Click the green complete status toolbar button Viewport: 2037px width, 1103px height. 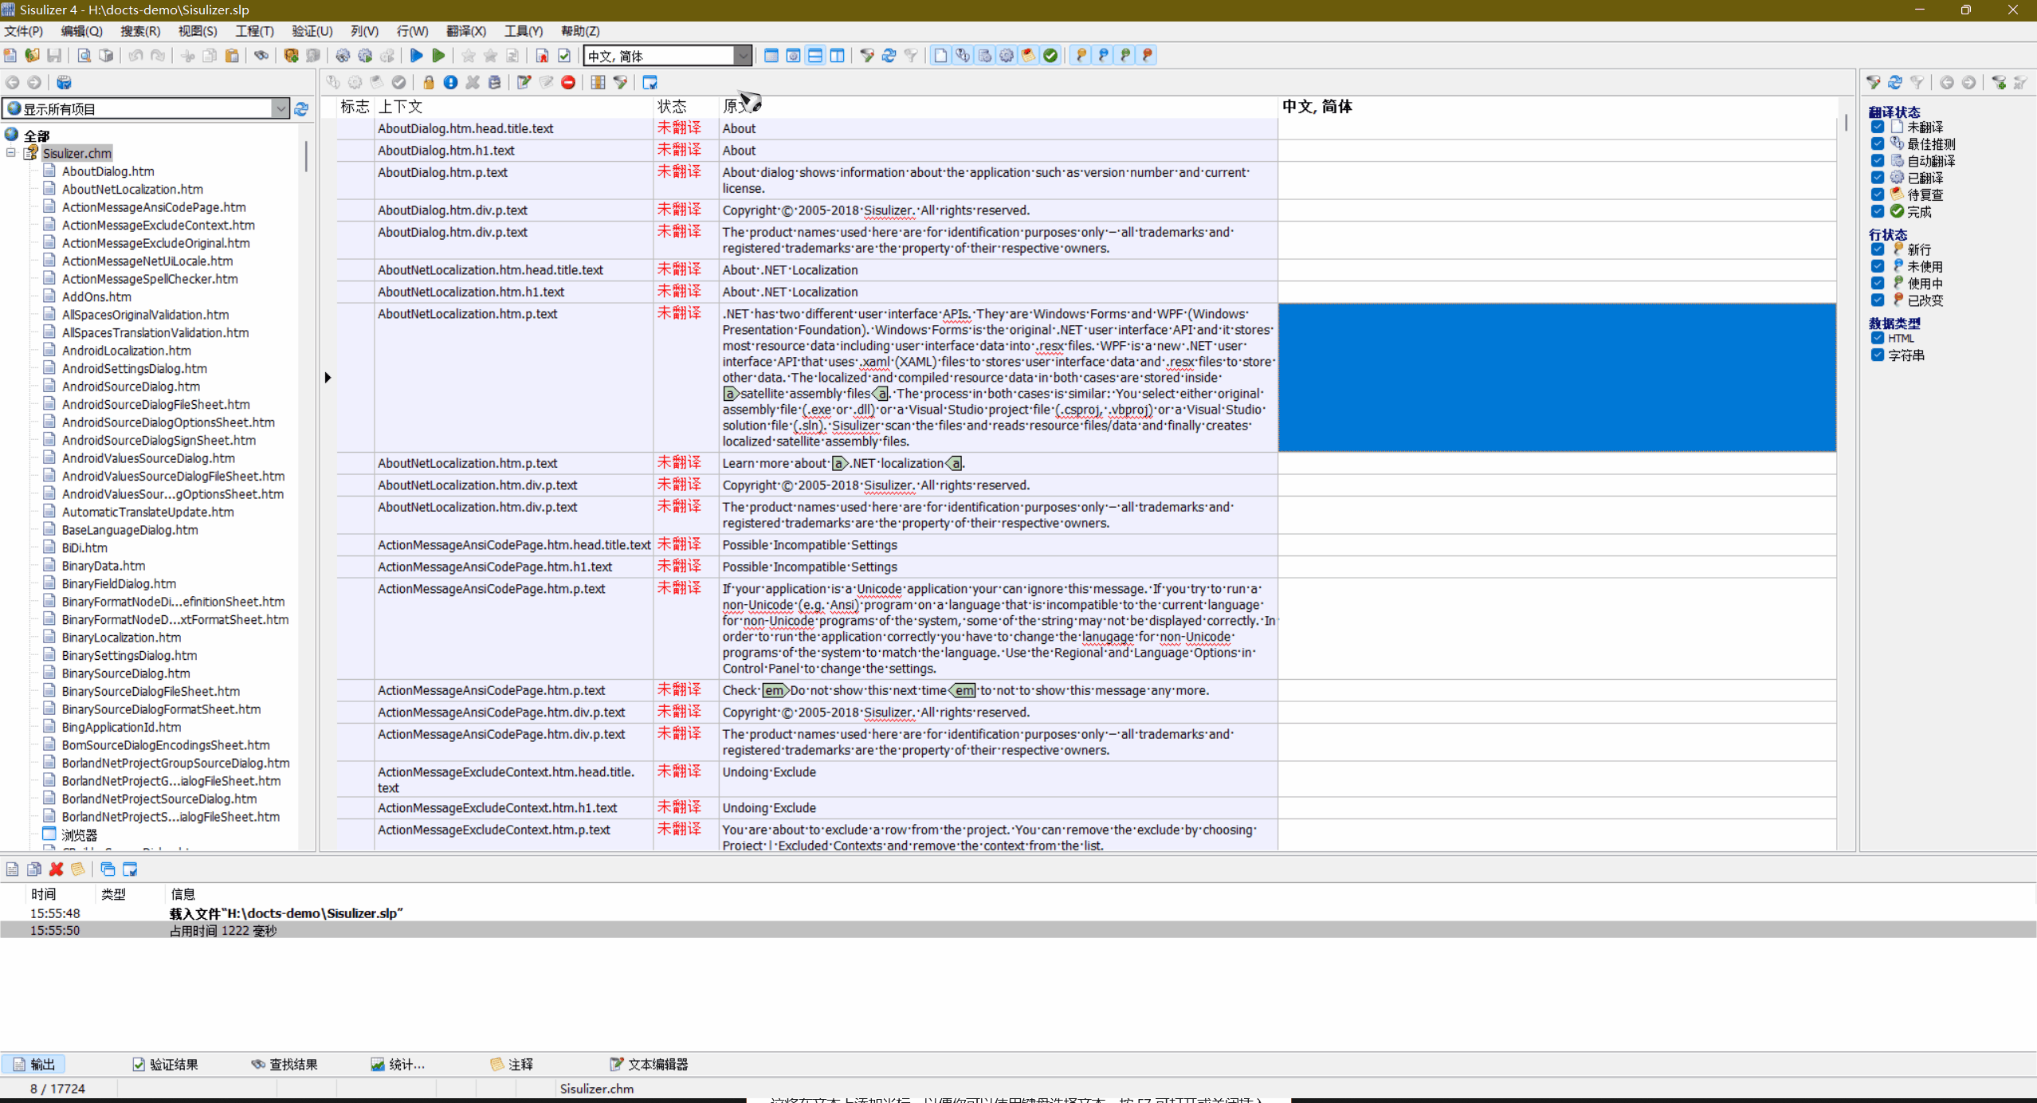[1050, 55]
